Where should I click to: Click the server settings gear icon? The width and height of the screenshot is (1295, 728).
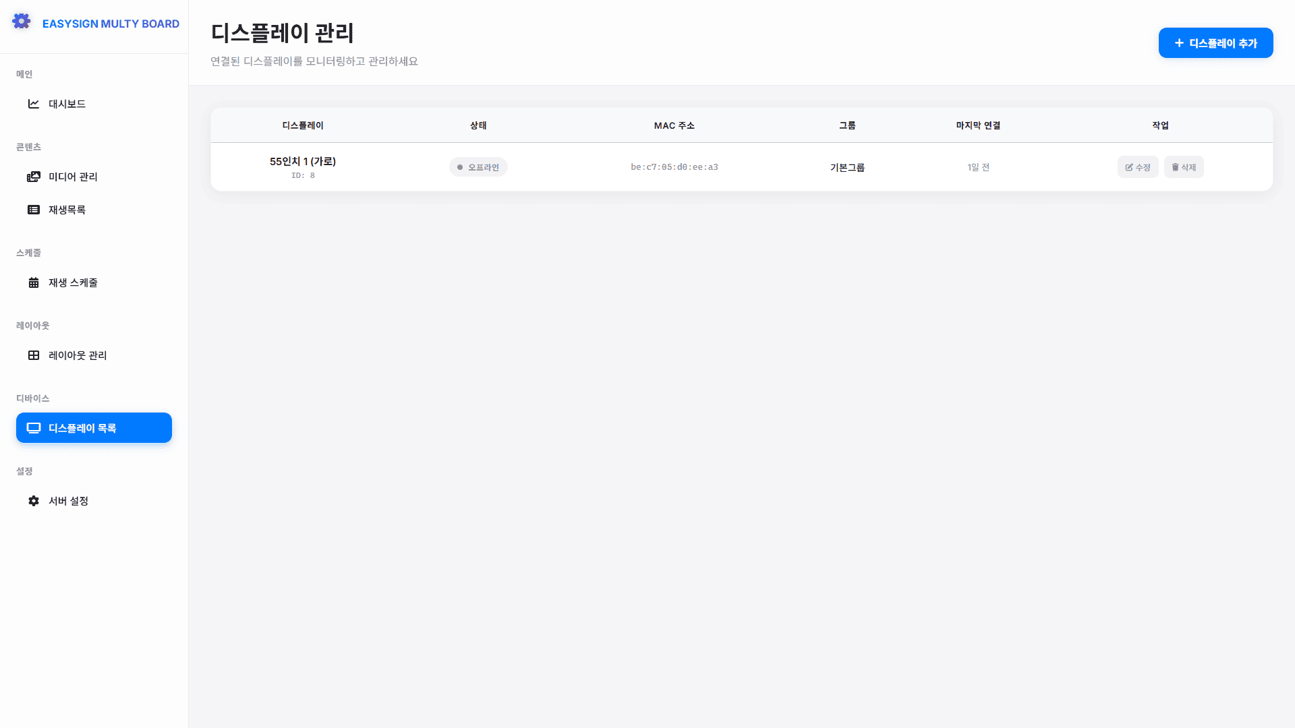coord(34,501)
